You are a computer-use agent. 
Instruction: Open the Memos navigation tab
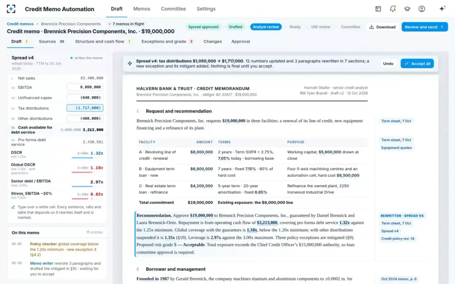coord(142,9)
